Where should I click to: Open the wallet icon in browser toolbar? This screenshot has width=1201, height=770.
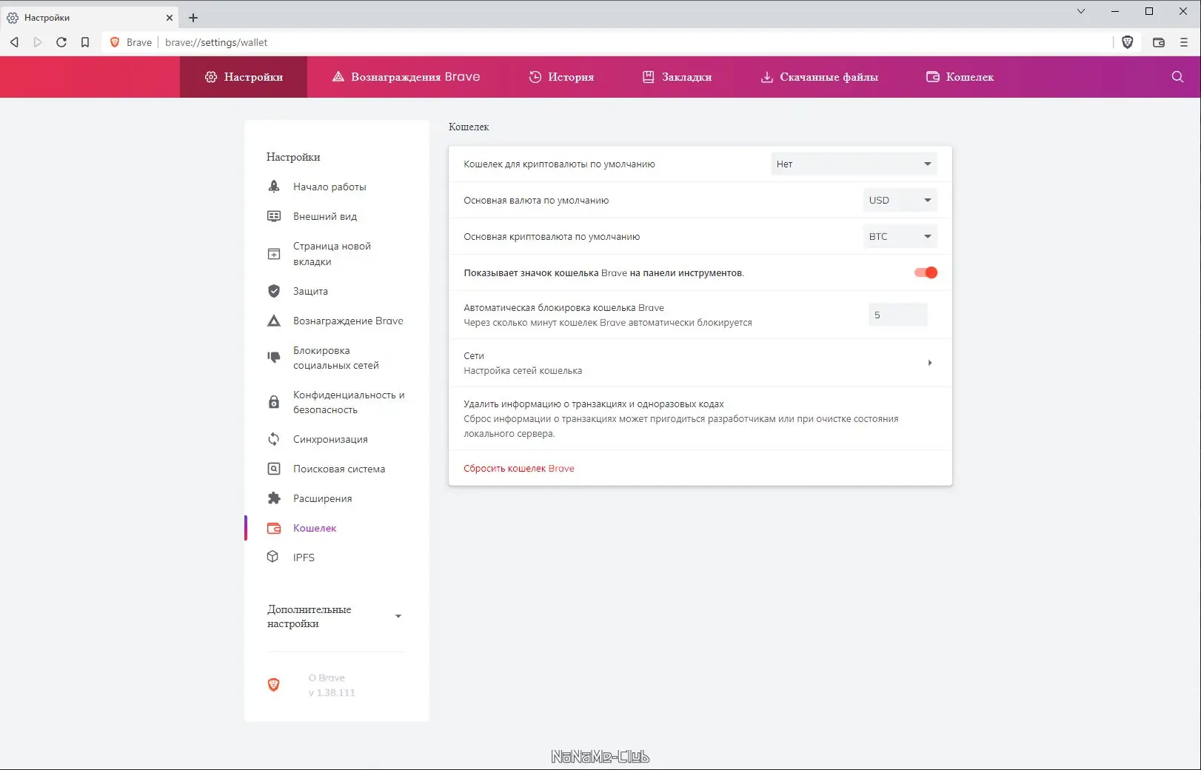pos(1159,42)
